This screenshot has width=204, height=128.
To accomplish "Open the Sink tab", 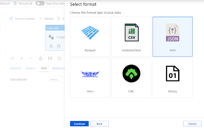I will tap(44, 68).
